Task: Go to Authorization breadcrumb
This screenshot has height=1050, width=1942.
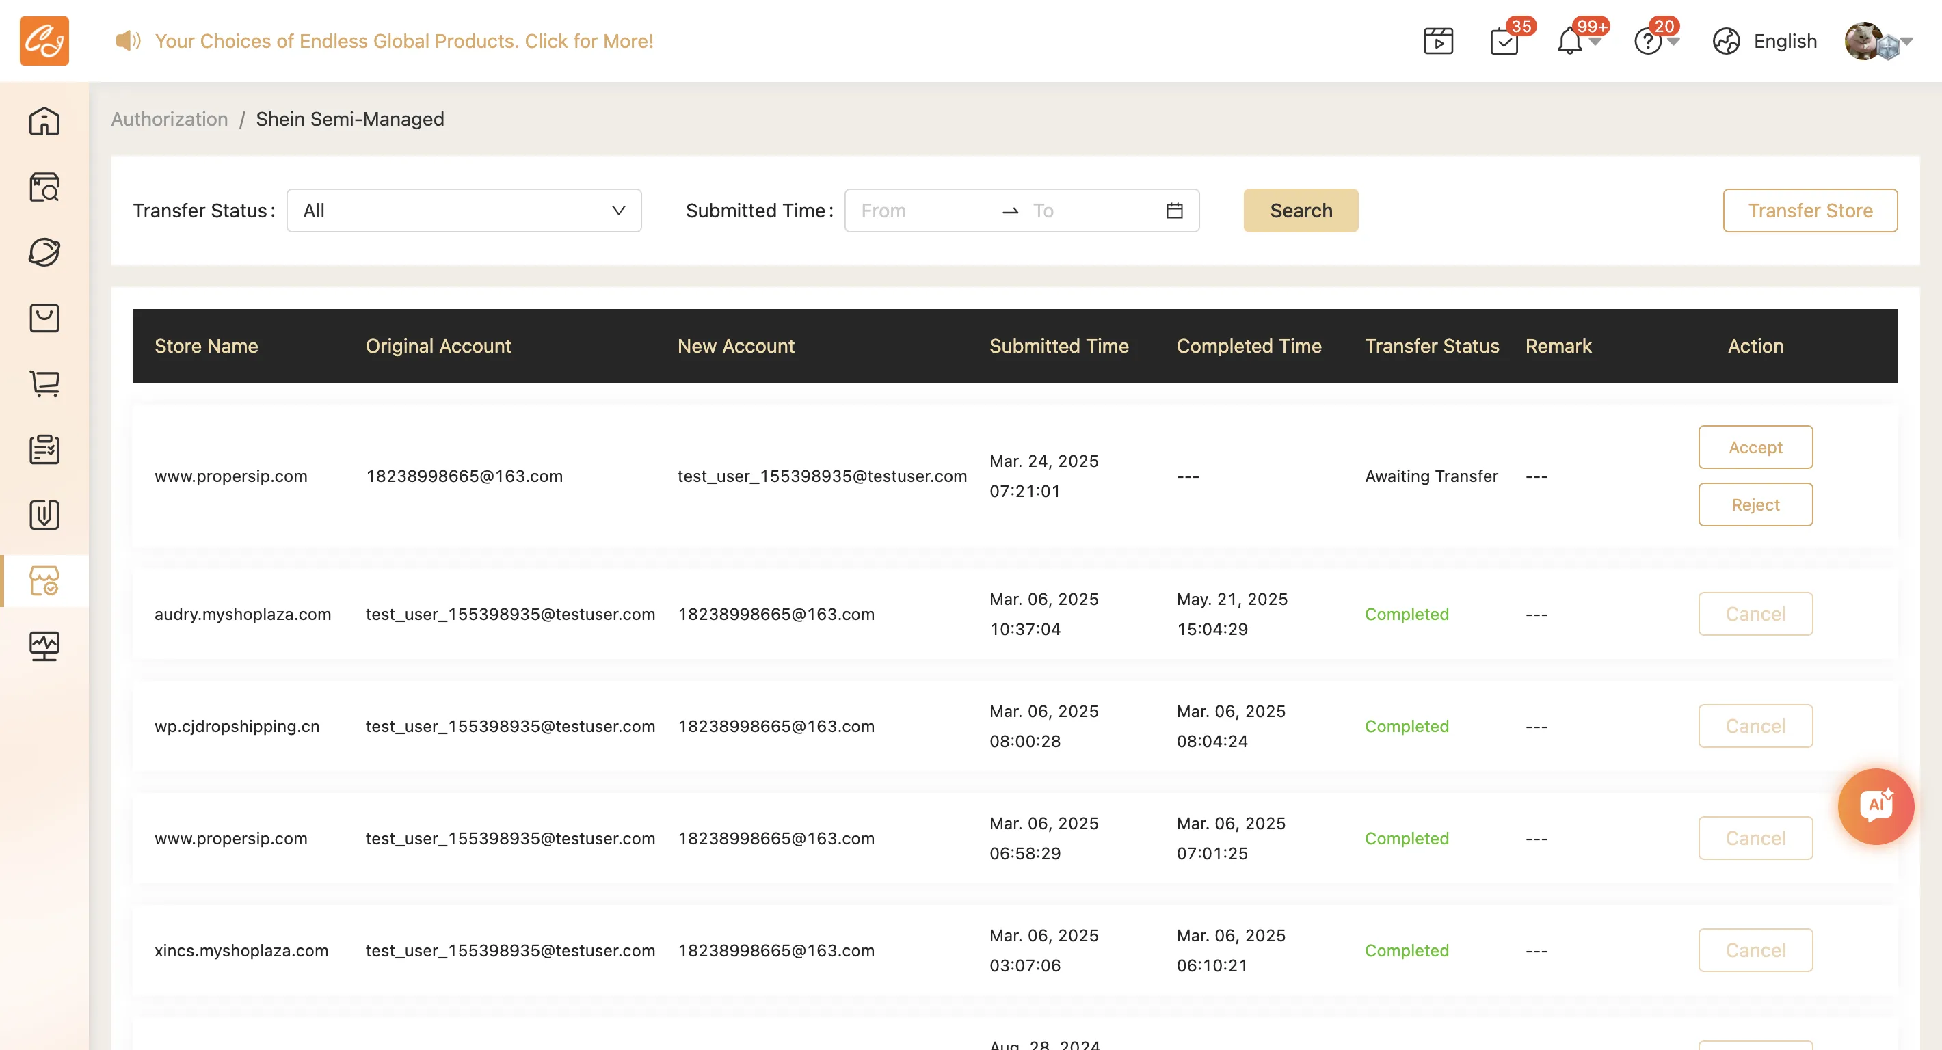Action: tap(170, 119)
